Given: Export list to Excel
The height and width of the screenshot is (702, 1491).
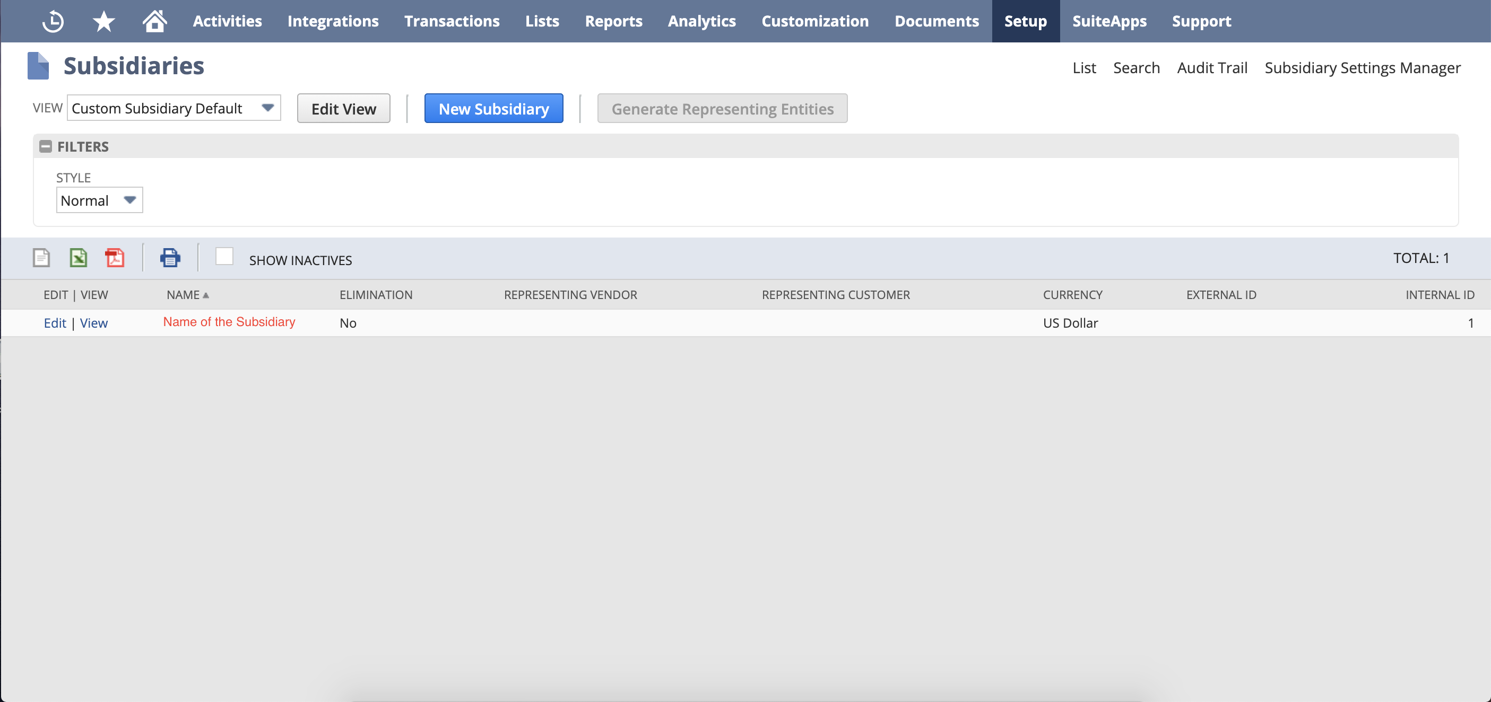Looking at the screenshot, I should click(77, 258).
